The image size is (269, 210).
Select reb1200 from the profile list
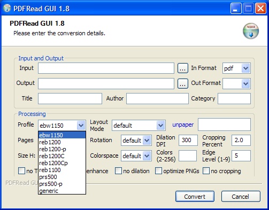tap(62, 142)
